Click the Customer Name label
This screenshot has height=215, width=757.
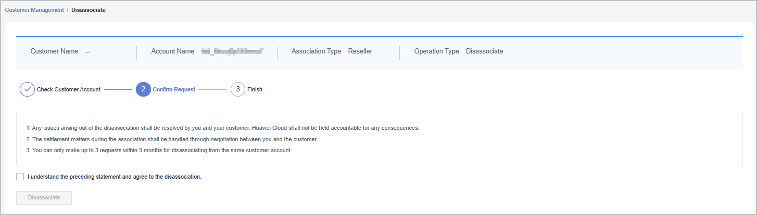tap(54, 51)
